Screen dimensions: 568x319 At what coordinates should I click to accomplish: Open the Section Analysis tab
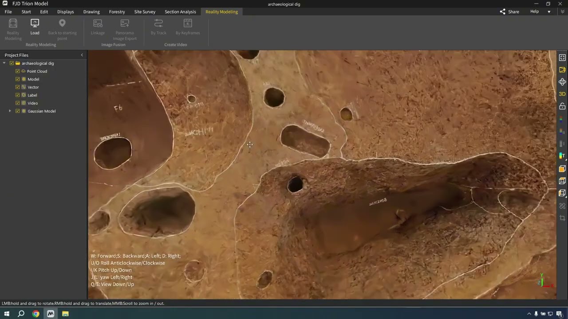[180, 12]
